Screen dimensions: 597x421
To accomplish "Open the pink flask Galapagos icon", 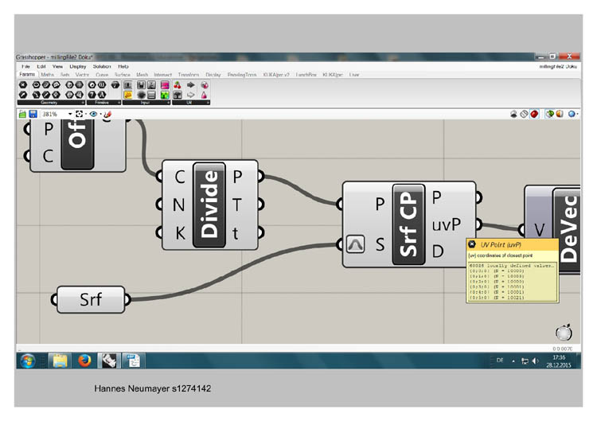I will [204, 96].
